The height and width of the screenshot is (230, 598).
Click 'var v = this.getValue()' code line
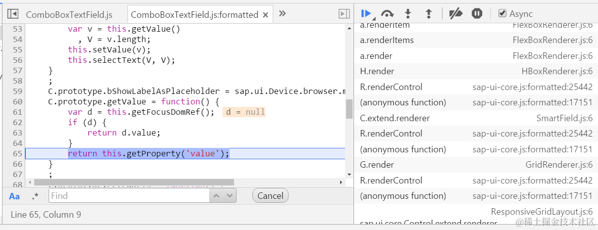[124, 29]
